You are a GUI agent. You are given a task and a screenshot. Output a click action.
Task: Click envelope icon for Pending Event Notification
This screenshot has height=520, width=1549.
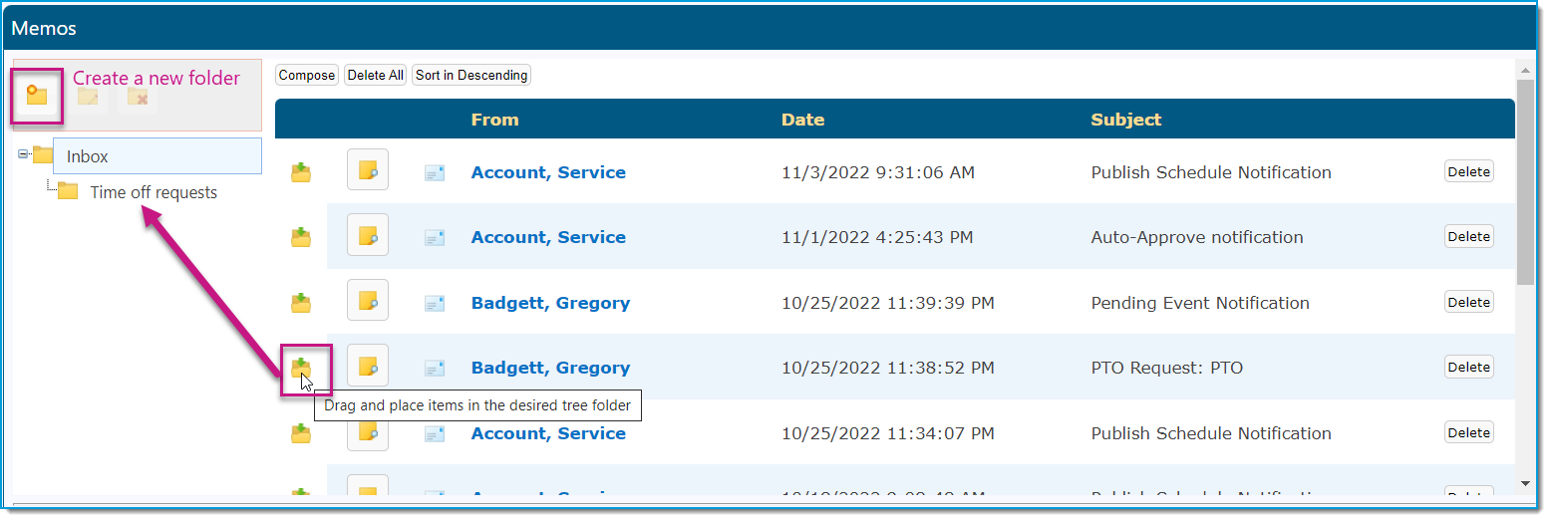click(434, 303)
